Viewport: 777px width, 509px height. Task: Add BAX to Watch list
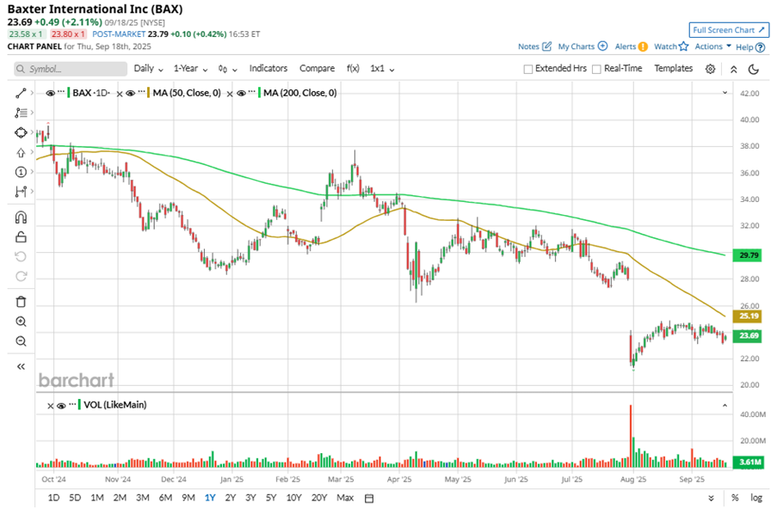coord(671,46)
